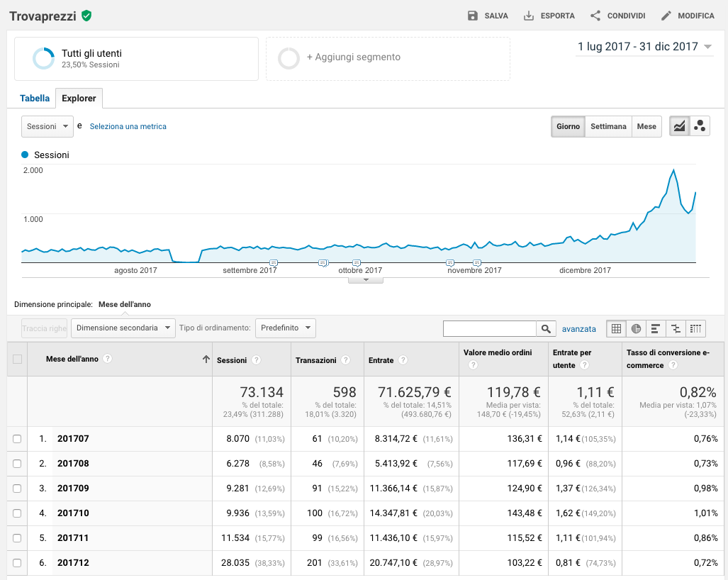Open annotation marker near ottobre 2017
The height and width of the screenshot is (580, 728).
click(x=356, y=263)
